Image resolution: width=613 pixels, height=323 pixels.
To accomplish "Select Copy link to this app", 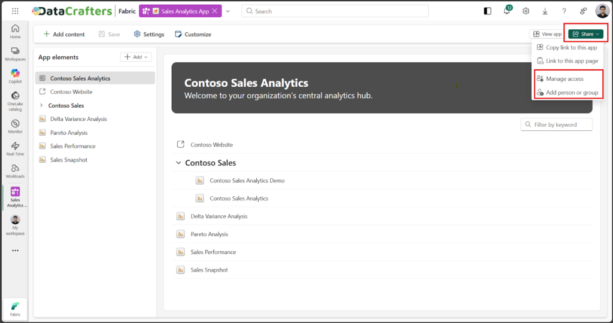I will pos(571,47).
